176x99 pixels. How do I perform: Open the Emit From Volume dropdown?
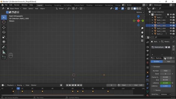(166, 94)
